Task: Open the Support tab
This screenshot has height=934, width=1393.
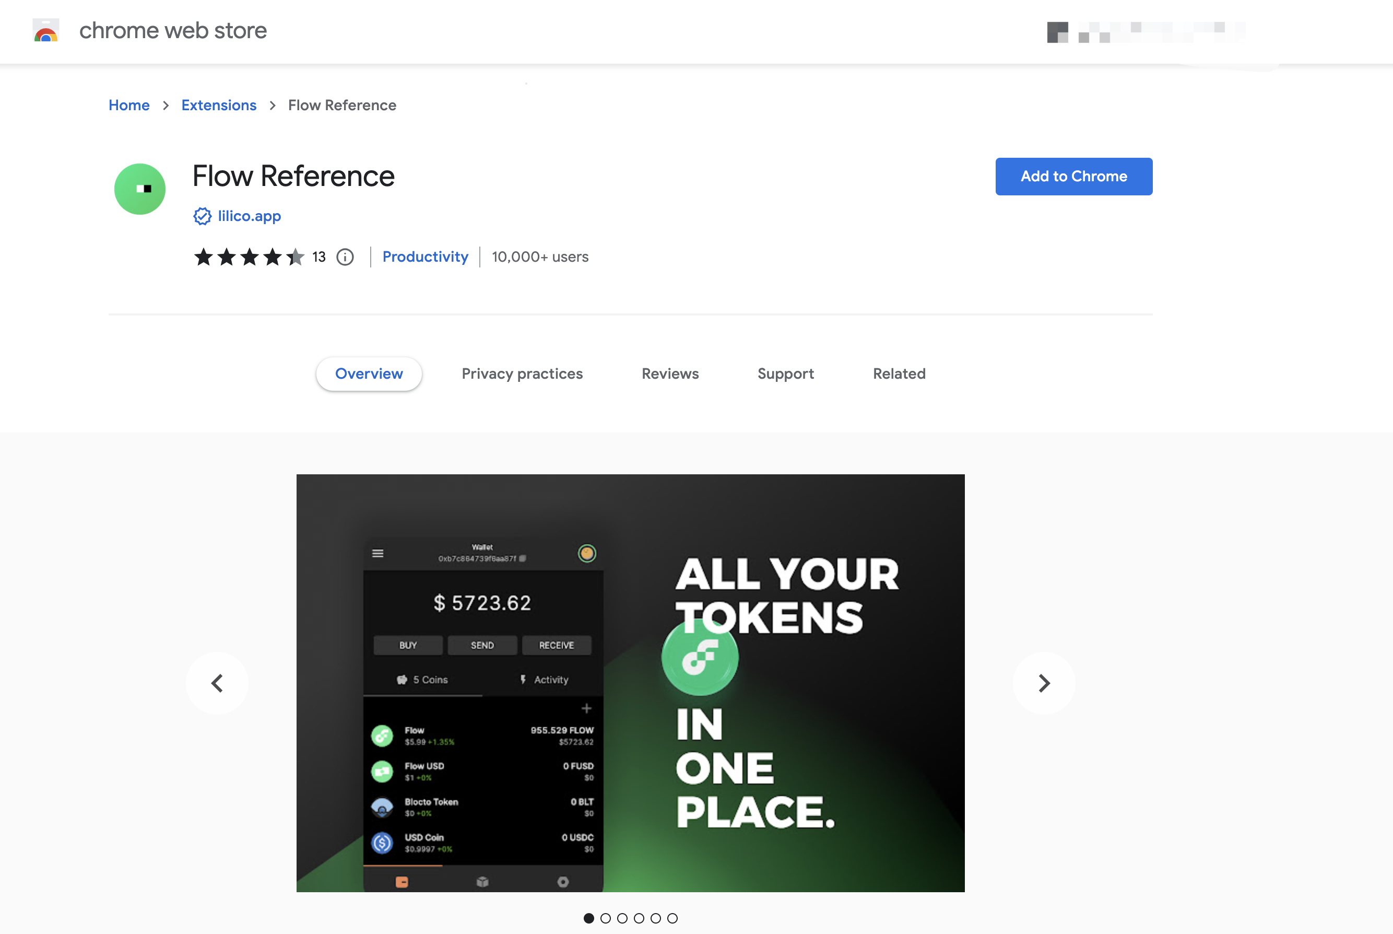Action: 785,373
